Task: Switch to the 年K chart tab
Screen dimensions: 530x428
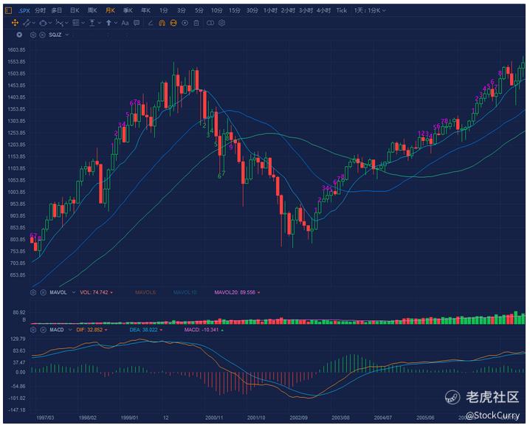Action: 145,10
